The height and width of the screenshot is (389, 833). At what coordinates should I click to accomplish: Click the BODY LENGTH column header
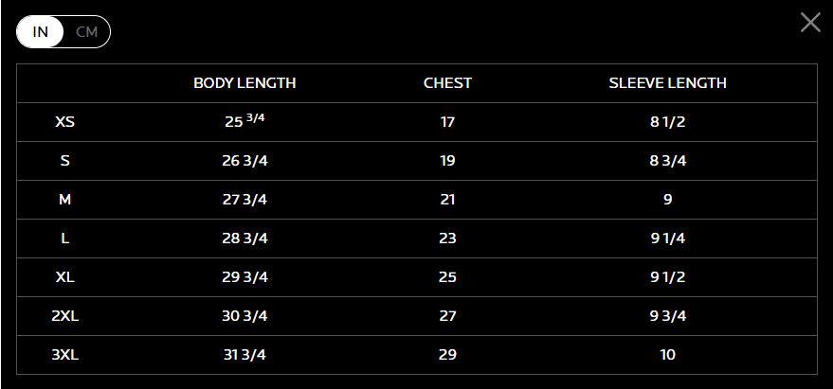coord(244,83)
